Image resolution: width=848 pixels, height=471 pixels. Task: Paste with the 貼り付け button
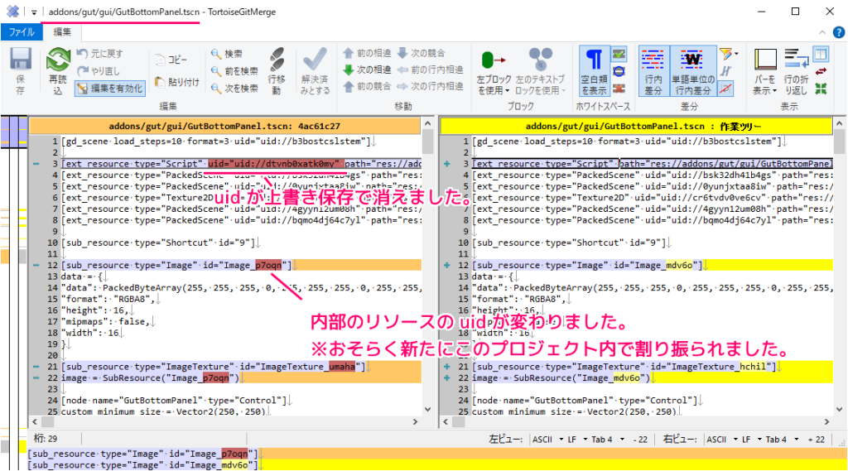pos(177,82)
